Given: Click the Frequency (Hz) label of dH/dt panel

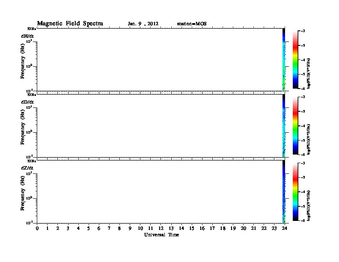Looking at the screenshot, I should coord(23,61).
